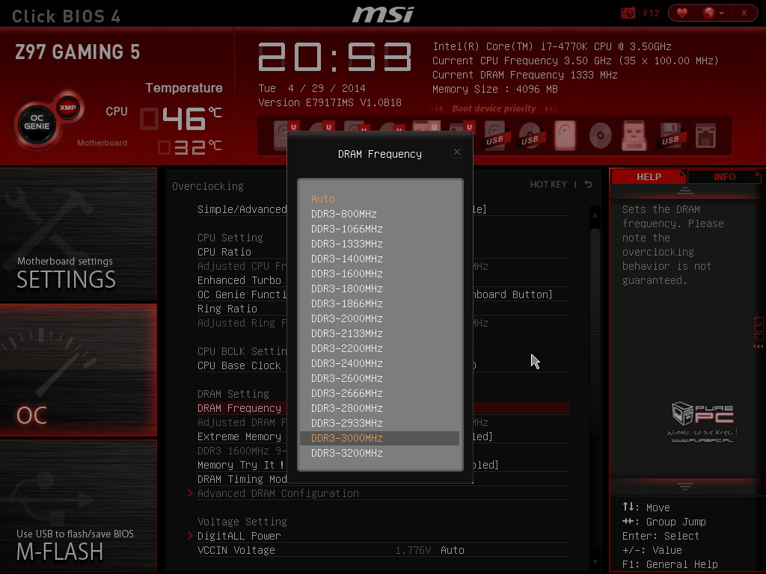Open the Motherboard settings SETTINGS section
This screenshot has width=766, height=574.
pos(78,234)
